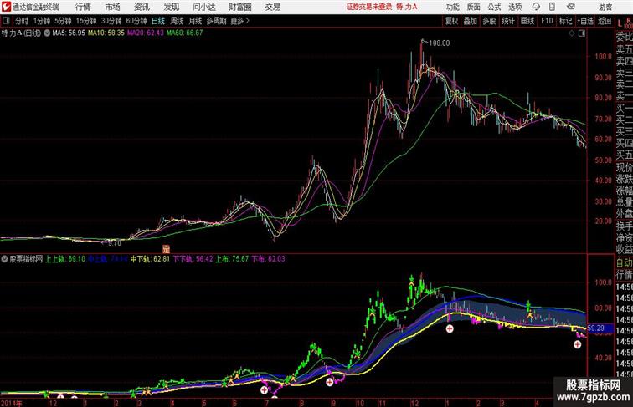Expand the 更多 periods list
The width and height of the screenshot is (633, 407).
point(239,21)
